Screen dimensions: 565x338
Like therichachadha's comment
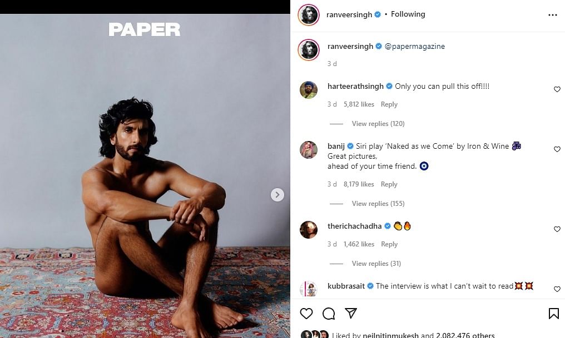557,229
